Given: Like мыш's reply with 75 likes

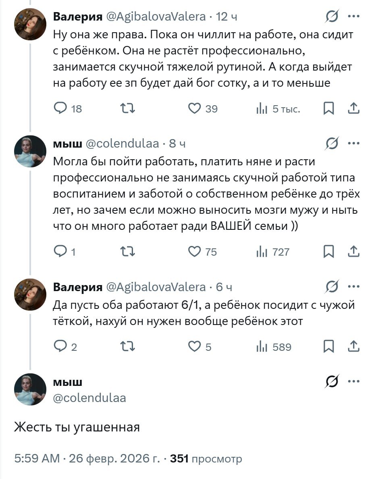Looking at the screenshot, I should (195, 252).
